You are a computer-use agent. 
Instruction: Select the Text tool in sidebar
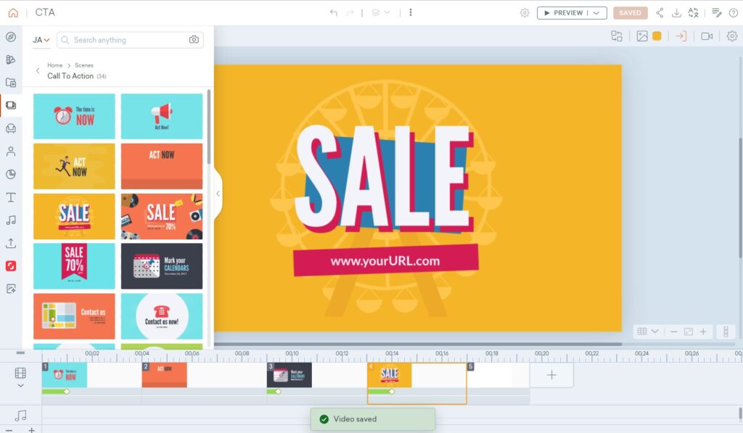(x=11, y=197)
